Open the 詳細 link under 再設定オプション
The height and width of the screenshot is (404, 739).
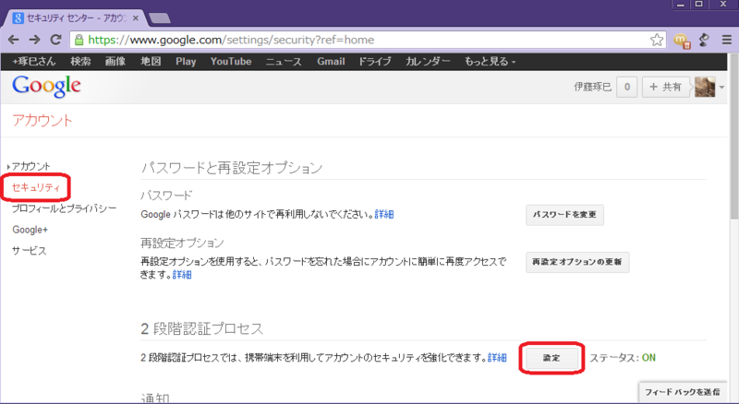(182, 275)
